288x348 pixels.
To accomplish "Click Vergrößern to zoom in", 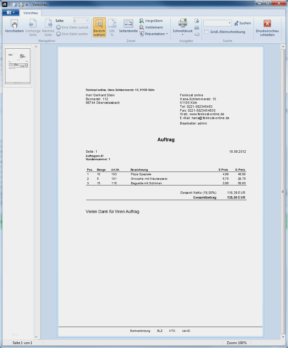I will tap(151, 21).
